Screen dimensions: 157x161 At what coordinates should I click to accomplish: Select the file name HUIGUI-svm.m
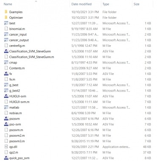coord(20,102)
